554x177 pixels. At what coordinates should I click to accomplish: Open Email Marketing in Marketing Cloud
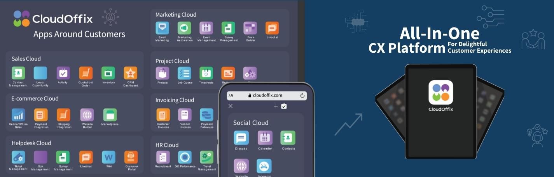[x=162, y=28]
